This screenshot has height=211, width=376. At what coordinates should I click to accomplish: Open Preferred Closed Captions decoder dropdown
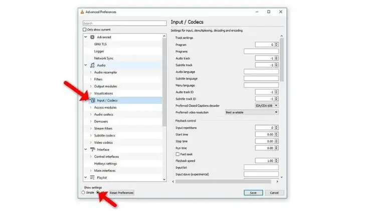pos(267,105)
